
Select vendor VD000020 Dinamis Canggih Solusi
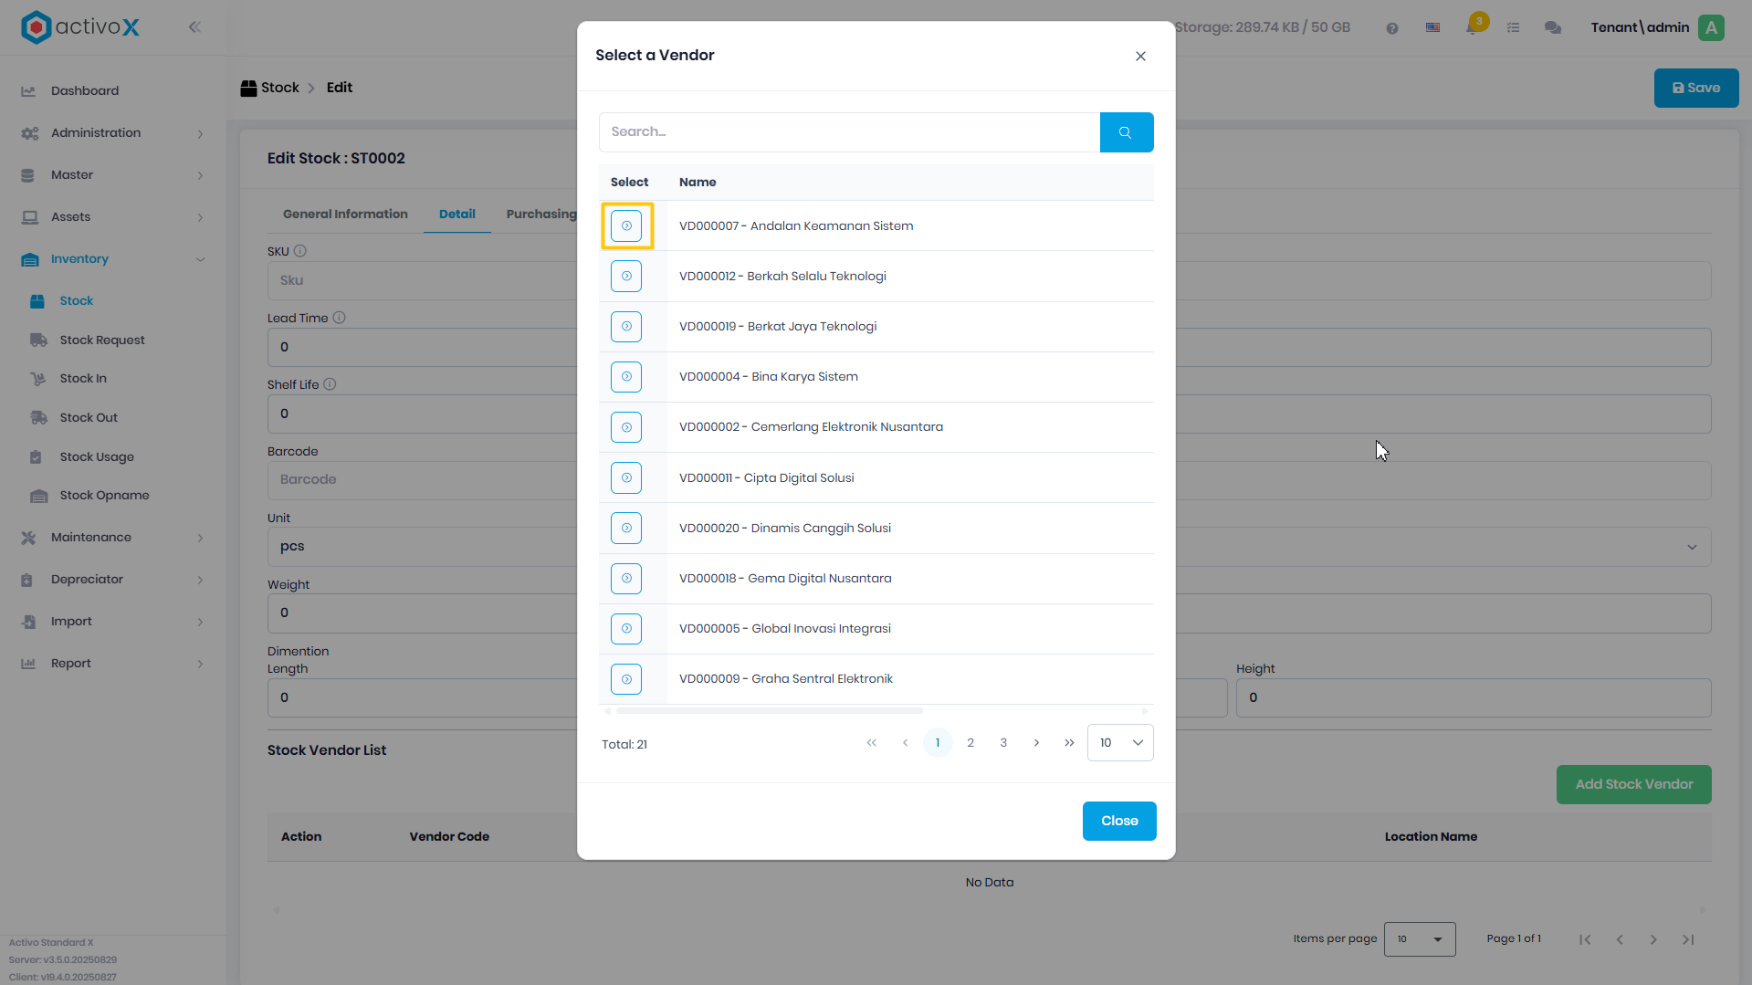point(626,528)
